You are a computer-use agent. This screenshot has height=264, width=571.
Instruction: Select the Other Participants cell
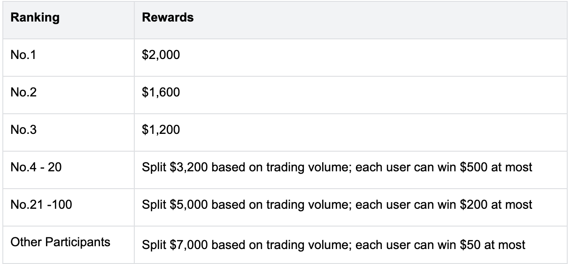[60, 242]
